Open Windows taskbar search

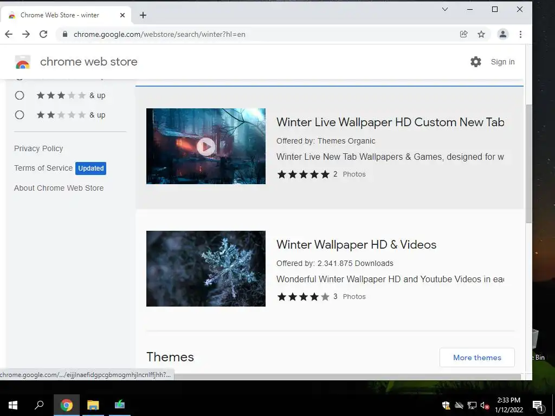pyautogui.click(x=39, y=405)
